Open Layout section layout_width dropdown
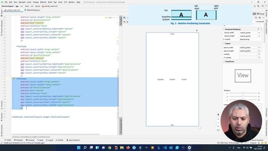The image size is (268, 151). (259, 47)
